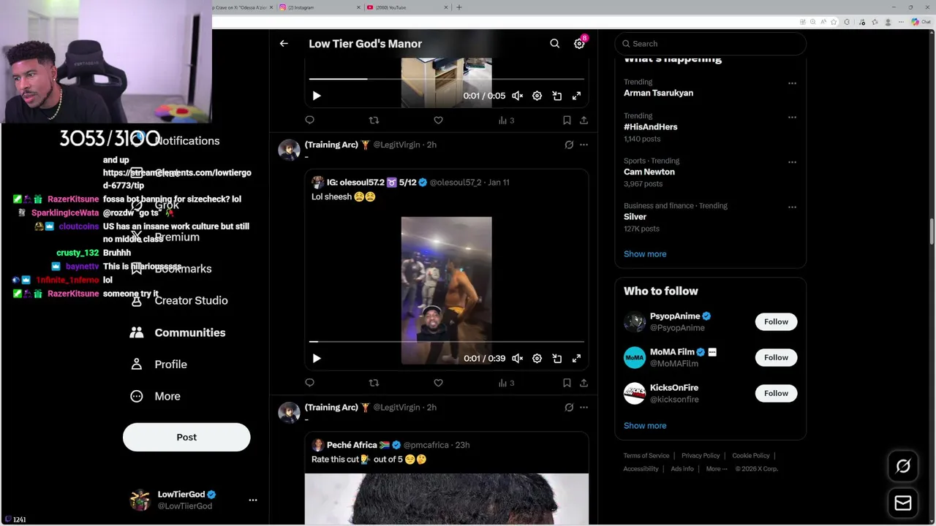Click the Post button
The width and height of the screenshot is (936, 526).
click(x=186, y=437)
